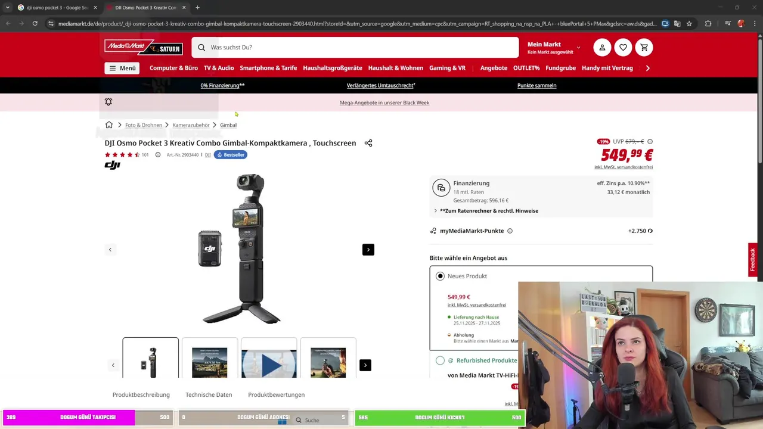
Task: Click the MediaMarkt Saturn logo
Action: pos(144,47)
